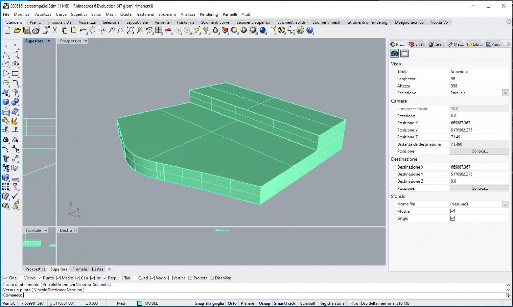This screenshot has height=307, width=513.
Task: Open the Help question mark icon
Action: pyautogui.click(x=310, y=30)
